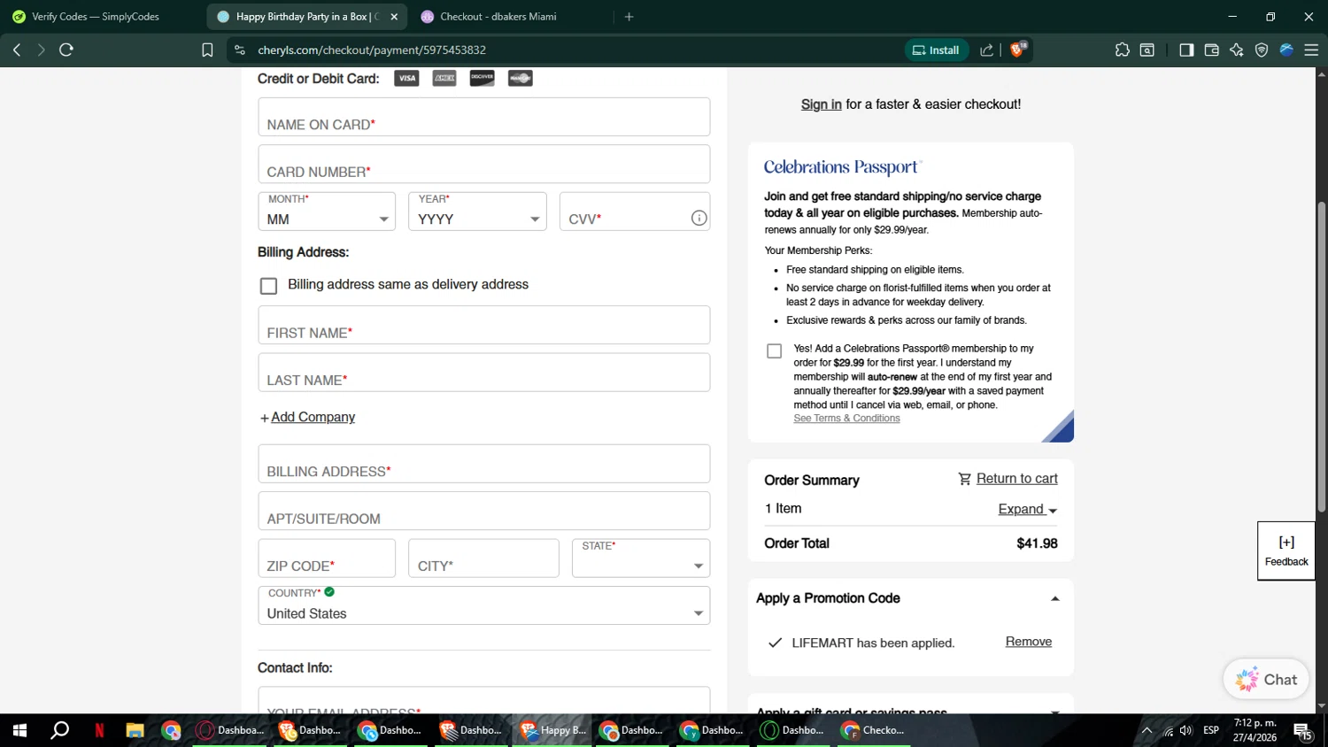Open the Feedback side button

(1286, 551)
